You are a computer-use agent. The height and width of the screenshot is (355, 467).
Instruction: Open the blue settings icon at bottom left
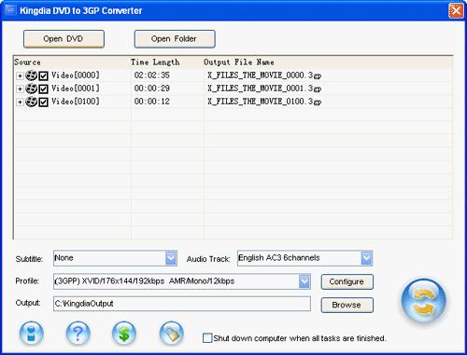[x=32, y=334]
